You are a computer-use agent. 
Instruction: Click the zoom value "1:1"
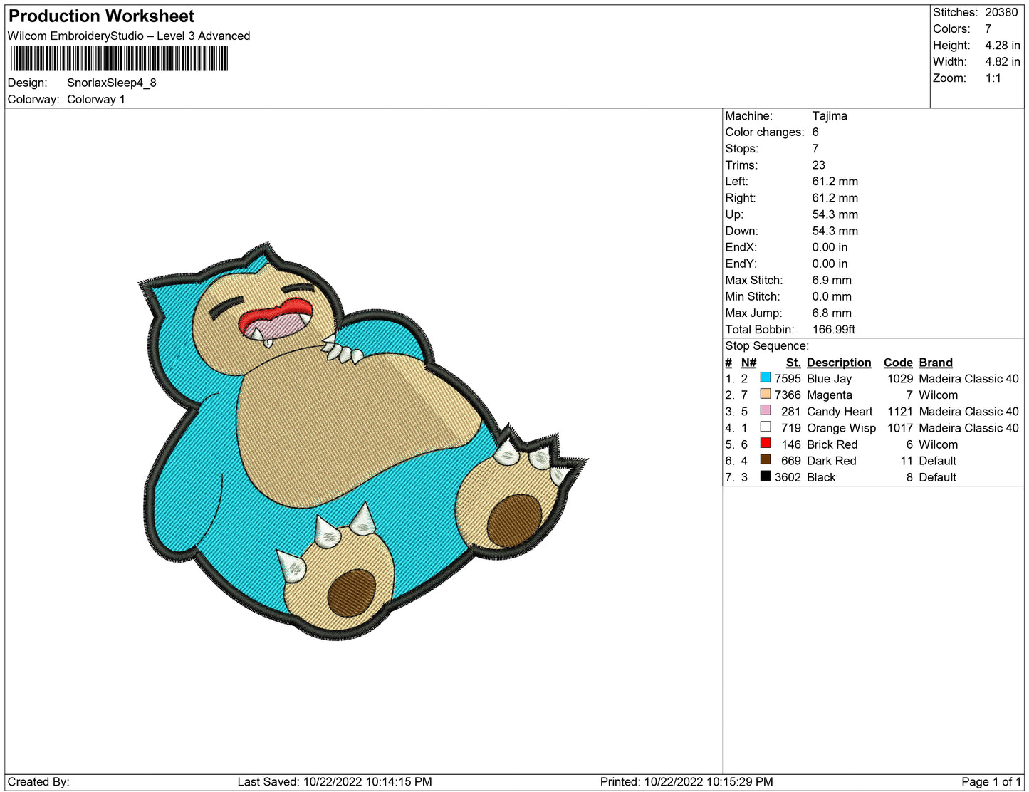pos(993,78)
